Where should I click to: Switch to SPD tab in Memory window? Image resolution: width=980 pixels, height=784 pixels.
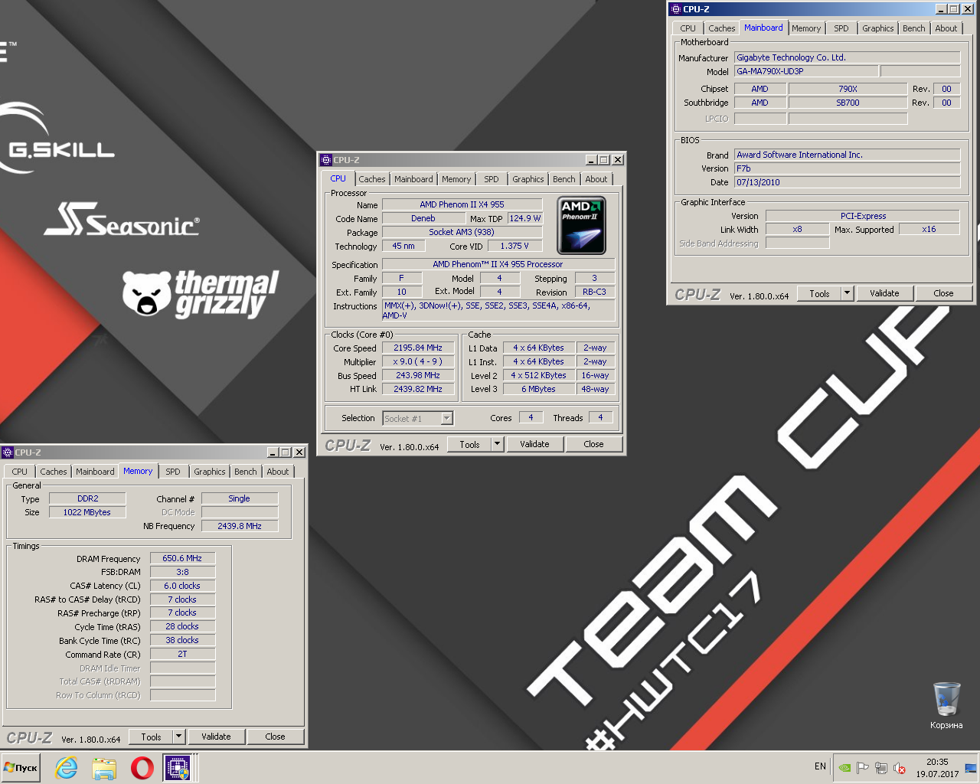(173, 472)
